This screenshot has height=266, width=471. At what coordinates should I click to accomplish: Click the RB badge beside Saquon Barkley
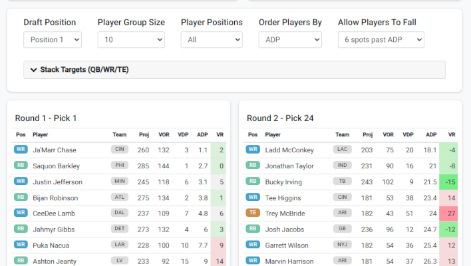coord(21,166)
